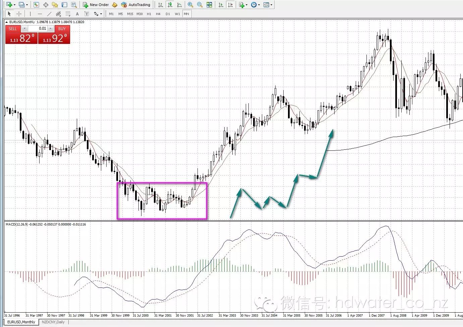Toggle the MN monthly timeframe button
Viewport: 463px width, 327px height.
pyautogui.click(x=186, y=14)
